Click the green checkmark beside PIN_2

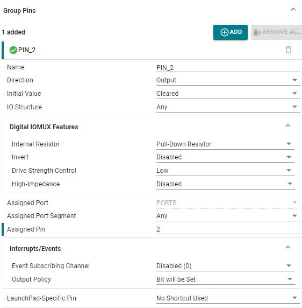point(13,50)
